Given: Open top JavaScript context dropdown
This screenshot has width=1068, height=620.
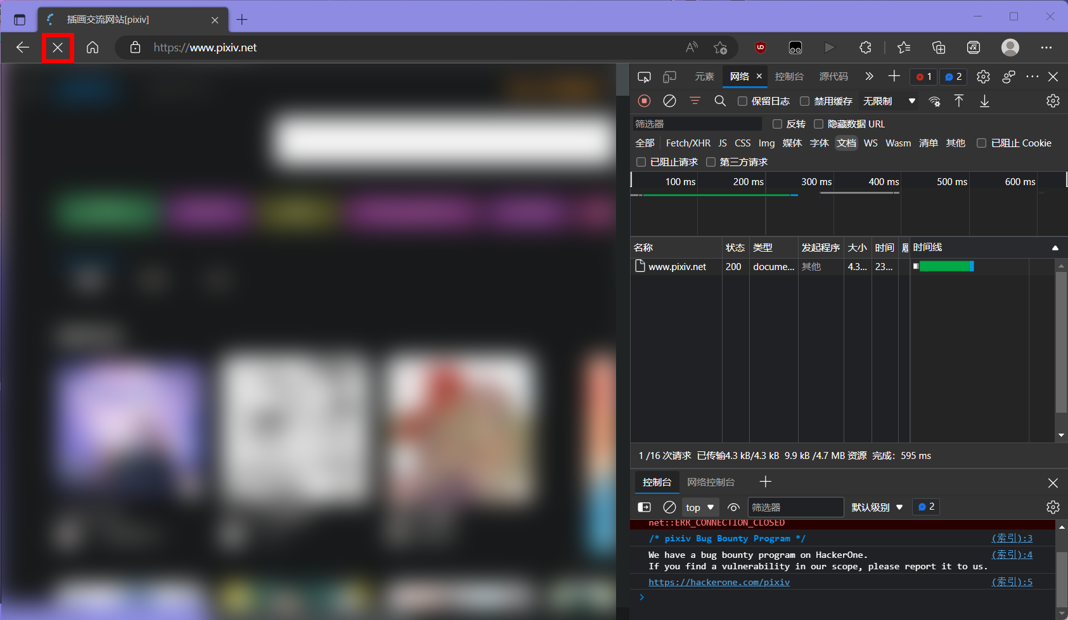Looking at the screenshot, I should point(700,507).
